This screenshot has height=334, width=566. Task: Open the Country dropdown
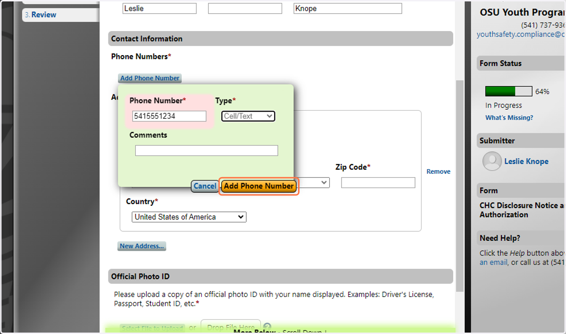coord(189,217)
